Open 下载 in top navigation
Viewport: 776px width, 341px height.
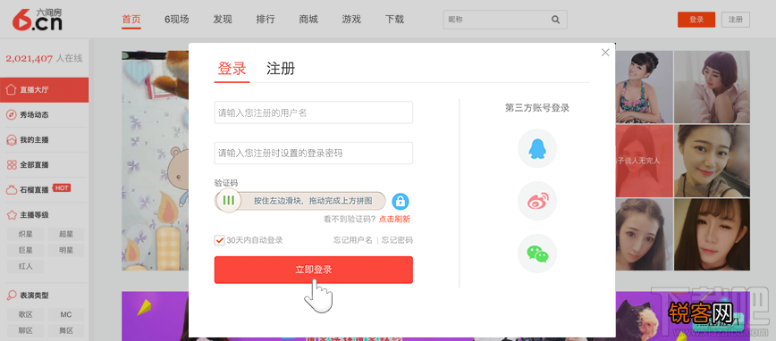(394, 20)
